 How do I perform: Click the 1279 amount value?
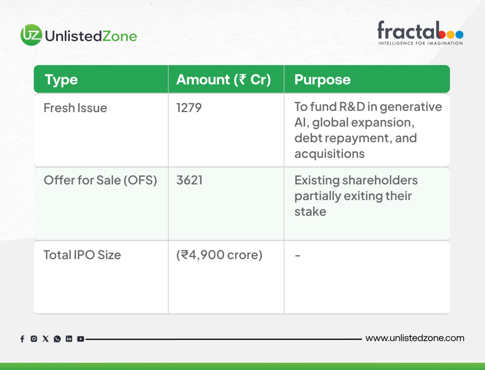pyautogui.click(x=189, y=108)
